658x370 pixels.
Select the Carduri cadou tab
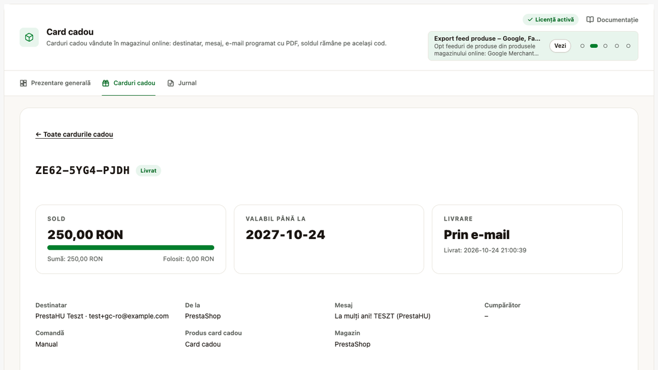point(129,83)
